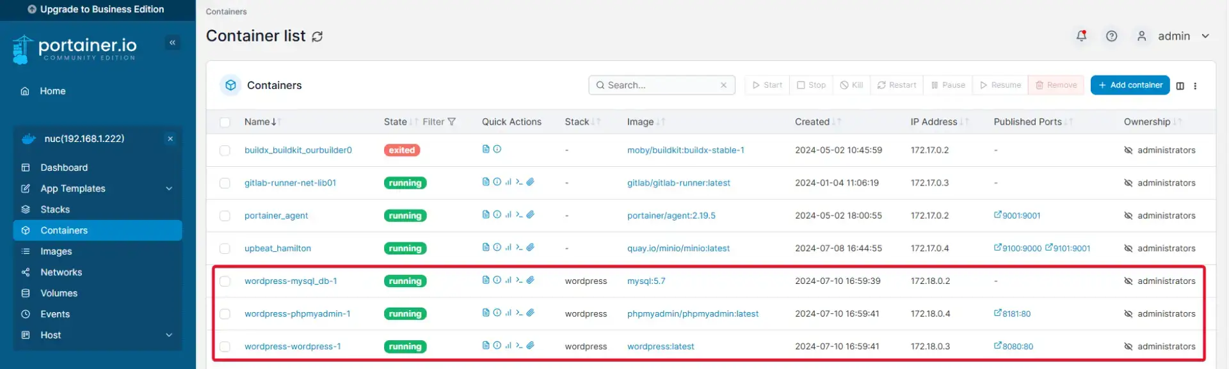The image size is (1229, 369).
Task: Click the portainer.io logo
Action: [74, 49]
